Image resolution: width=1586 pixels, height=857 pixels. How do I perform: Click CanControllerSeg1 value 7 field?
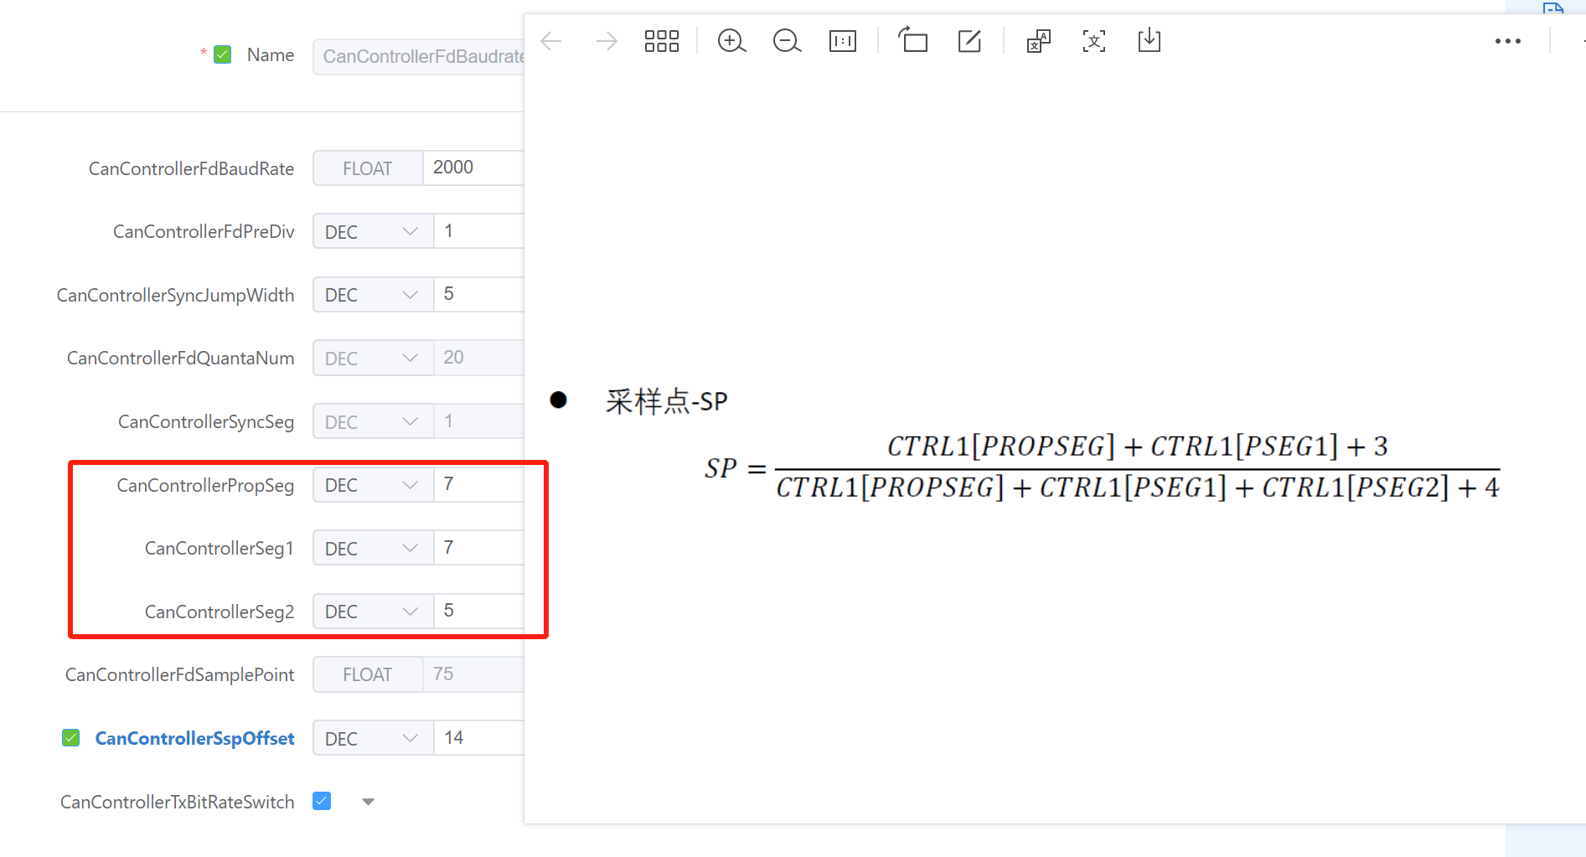coord(479,548)
